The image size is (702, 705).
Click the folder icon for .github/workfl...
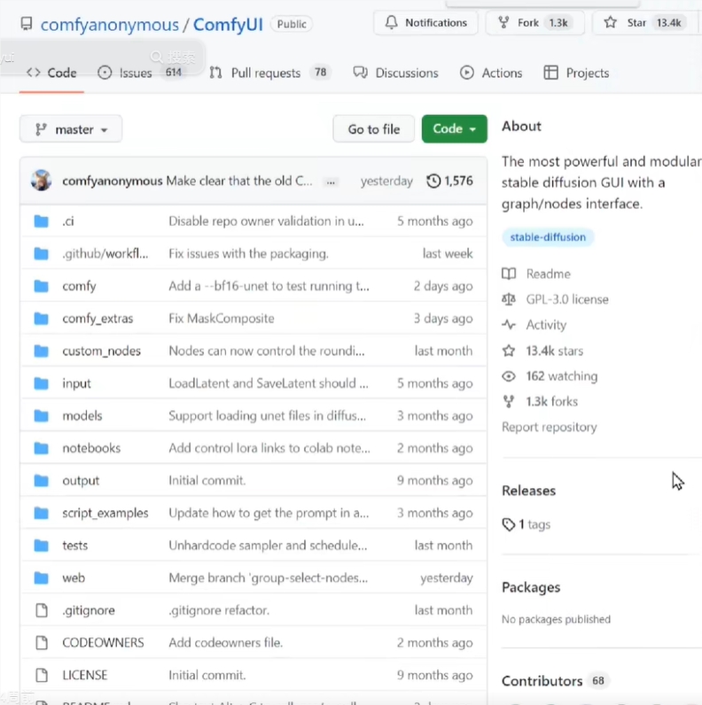coord(41,253)
